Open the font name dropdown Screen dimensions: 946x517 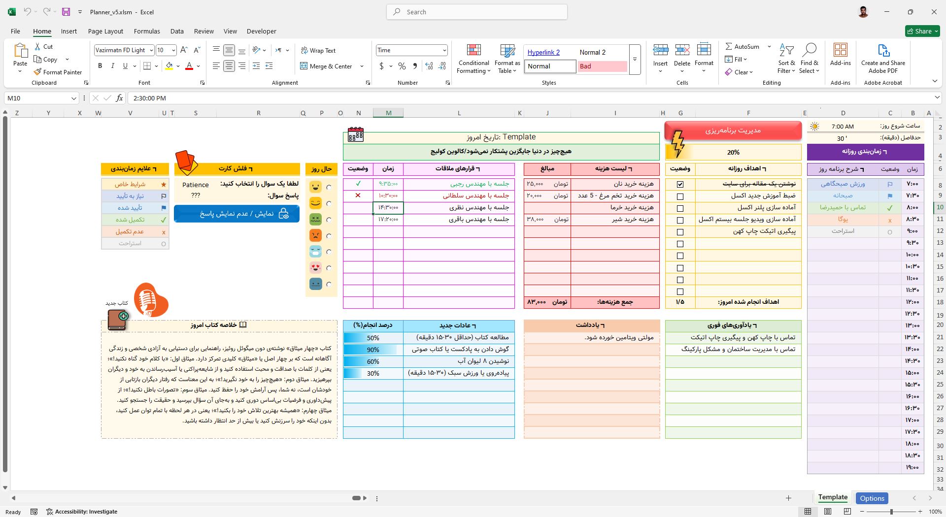tap(151, 50)
